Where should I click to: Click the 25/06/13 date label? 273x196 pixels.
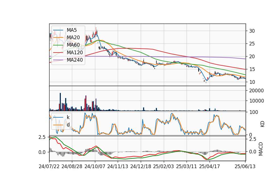[x=245, y=166]
